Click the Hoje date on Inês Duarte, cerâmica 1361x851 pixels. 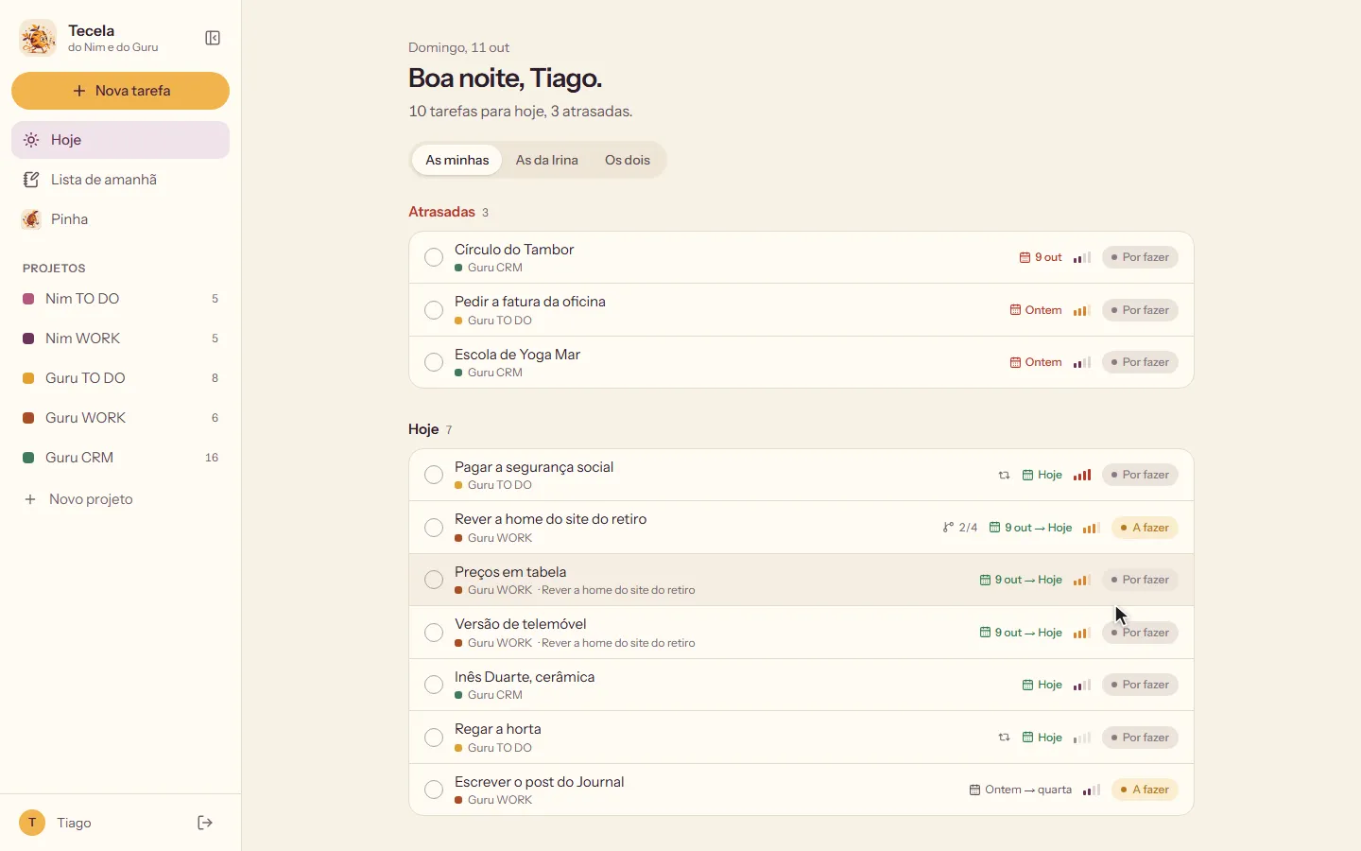tap(1042, 685)
